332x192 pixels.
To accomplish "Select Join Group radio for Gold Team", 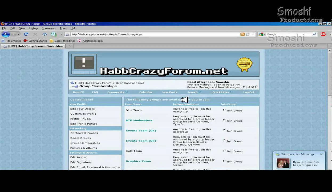I will point(224,151).
